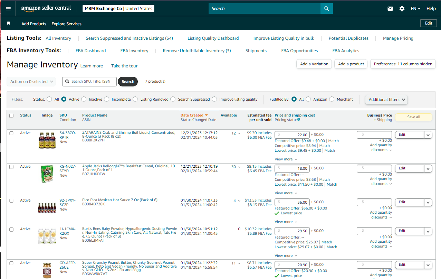Select the Inactive status radio button
This screenshot has height=279, width=441.
click(84, 99)
